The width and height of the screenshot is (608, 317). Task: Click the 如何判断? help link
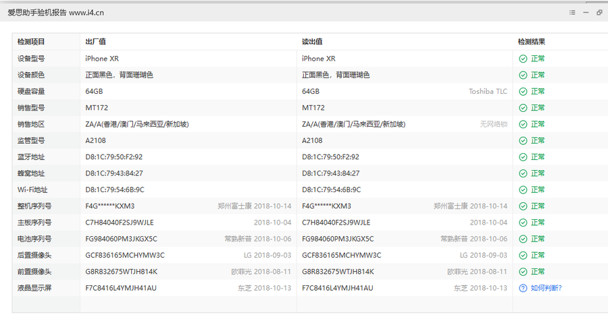546,288
